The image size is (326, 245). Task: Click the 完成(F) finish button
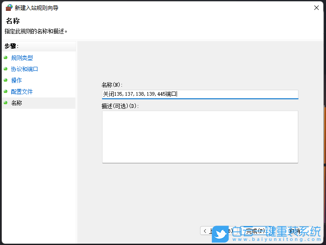coord(255,231)
